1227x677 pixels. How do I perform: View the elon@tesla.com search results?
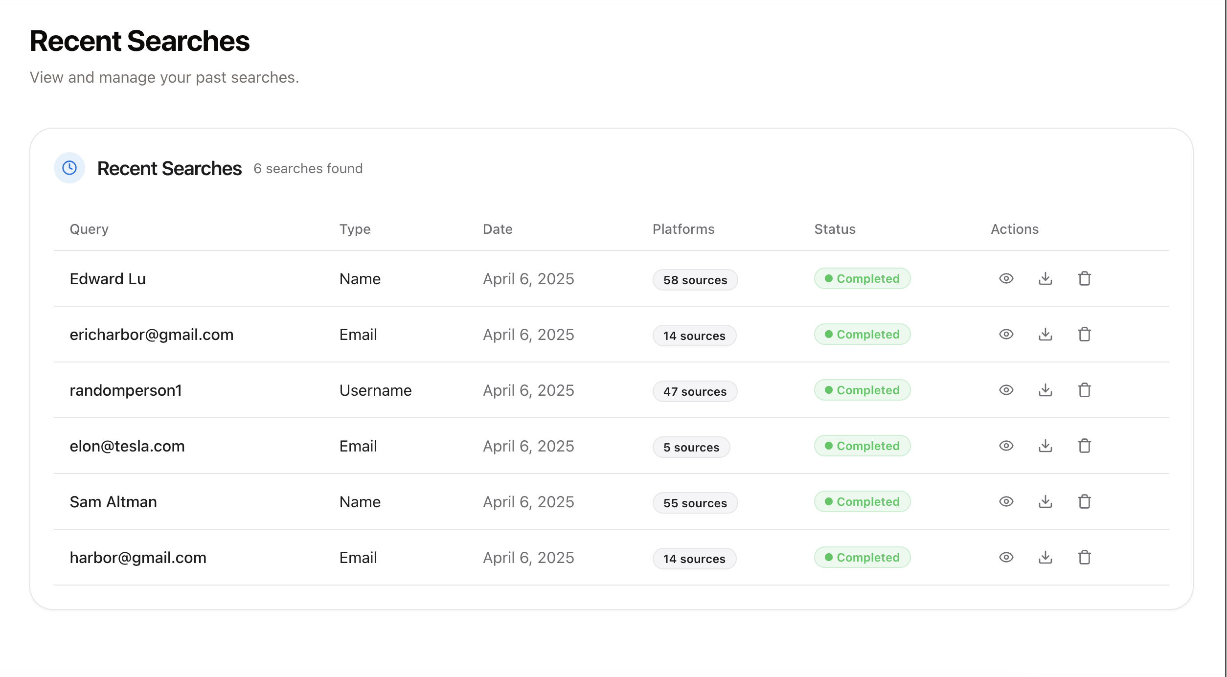1006,446
